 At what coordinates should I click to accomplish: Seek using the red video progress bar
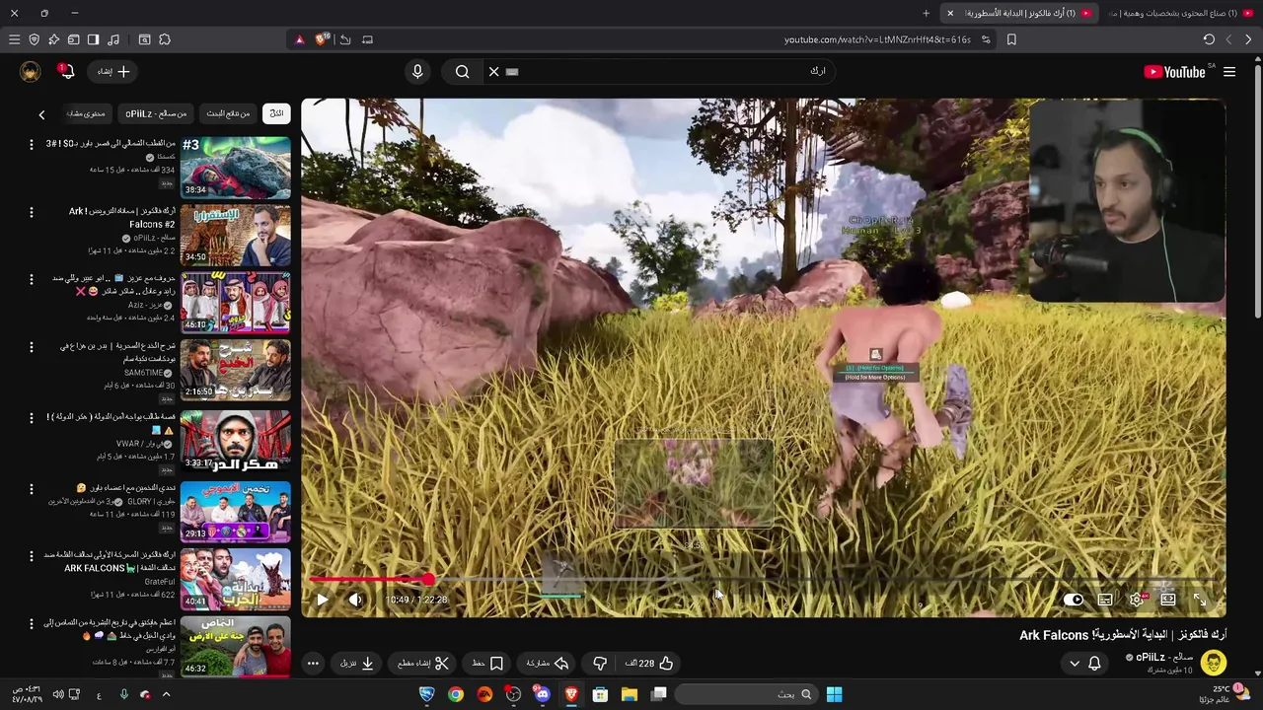pos(764,580)
